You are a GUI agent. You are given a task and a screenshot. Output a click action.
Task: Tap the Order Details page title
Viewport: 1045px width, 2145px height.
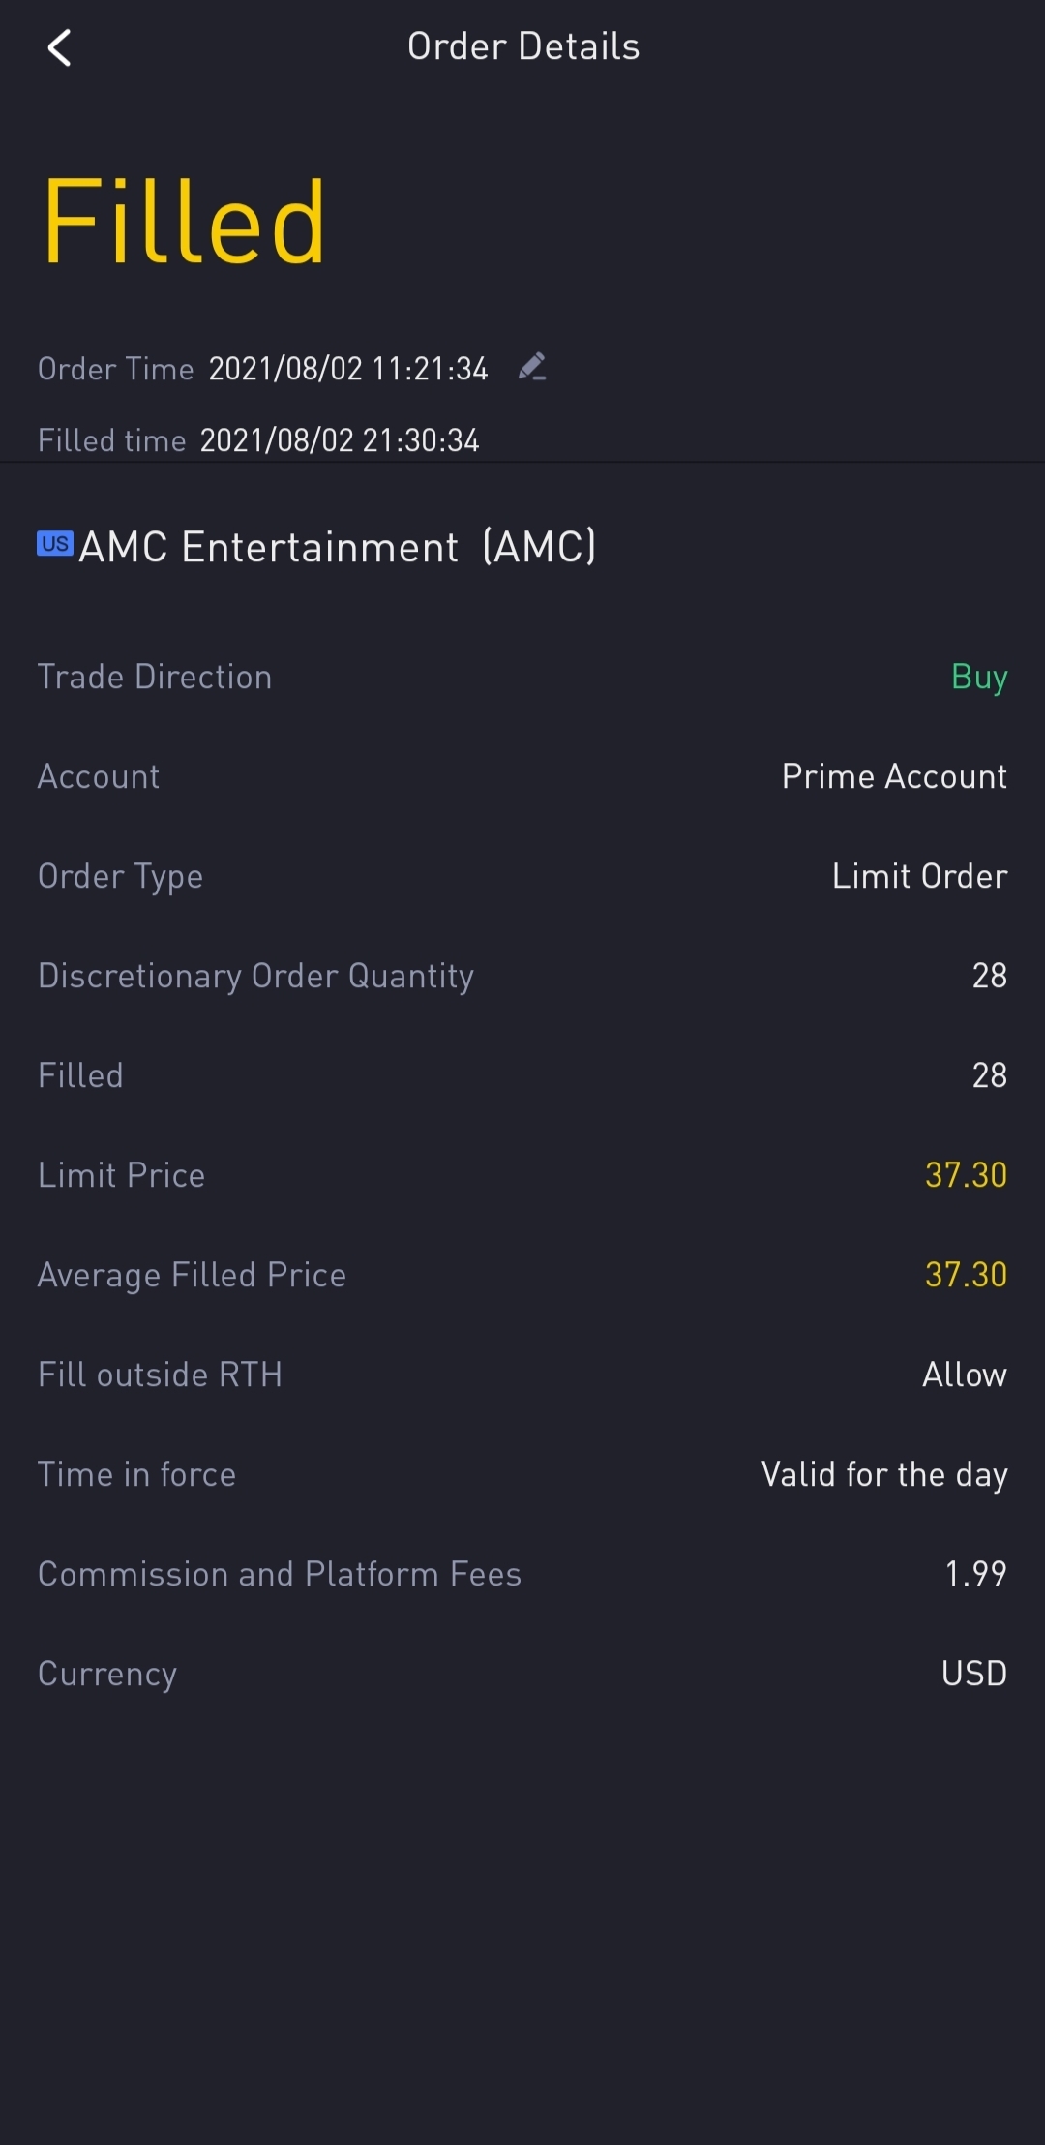click(x=523, y=46)
